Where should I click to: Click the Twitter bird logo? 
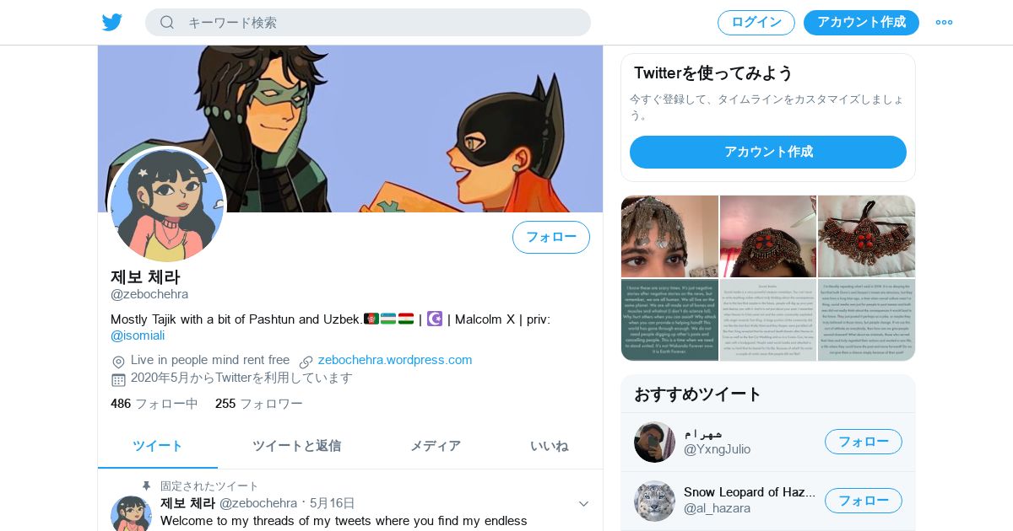point(112,22)
